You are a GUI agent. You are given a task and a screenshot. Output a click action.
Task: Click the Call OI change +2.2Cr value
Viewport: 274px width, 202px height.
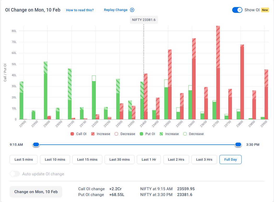[x=115, y=189]
